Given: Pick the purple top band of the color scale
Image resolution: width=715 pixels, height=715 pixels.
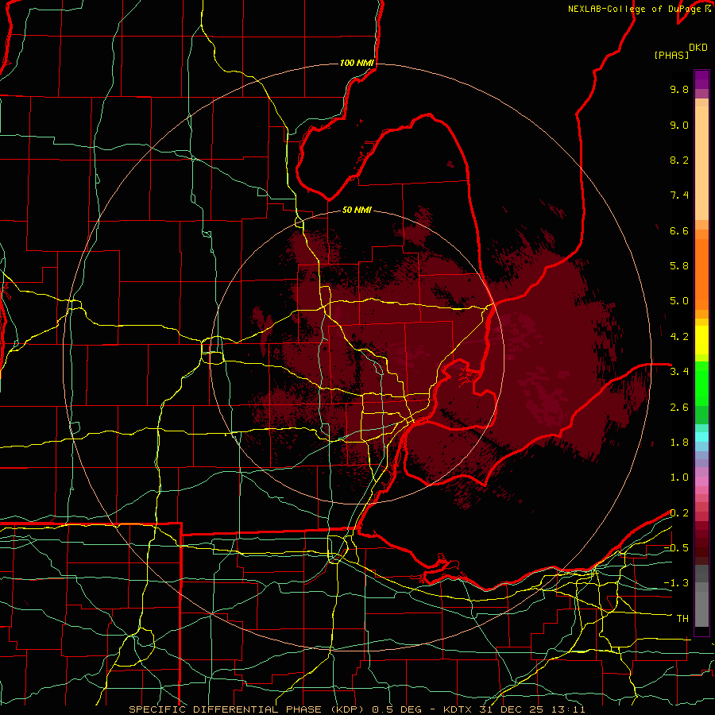Looking at the screenshot, I should pos(701,79).
